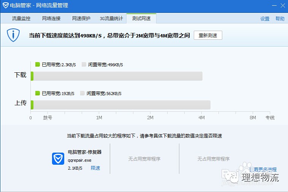288x192 pixels.
Task: Click the Tencent PC Manager title bar logo
Action: 5,6
